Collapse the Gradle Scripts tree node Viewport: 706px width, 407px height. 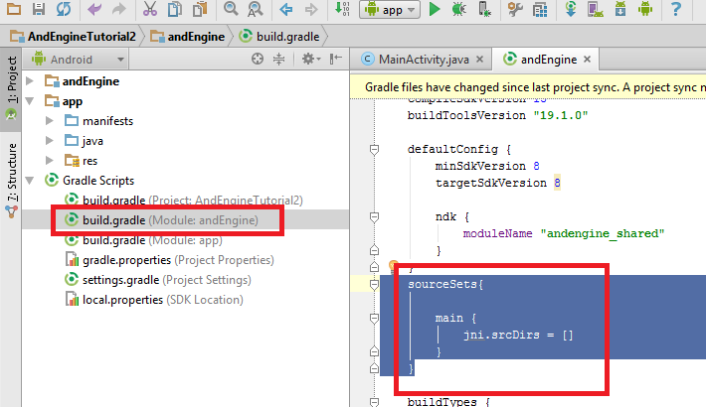click(x=29, y=181)
